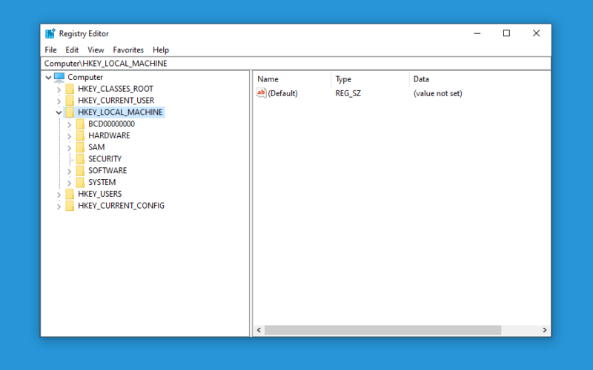Click the SYSTEM folder icon
This screenshot has width=593, height=370.
pyautogui.click(x=80, y=182)
